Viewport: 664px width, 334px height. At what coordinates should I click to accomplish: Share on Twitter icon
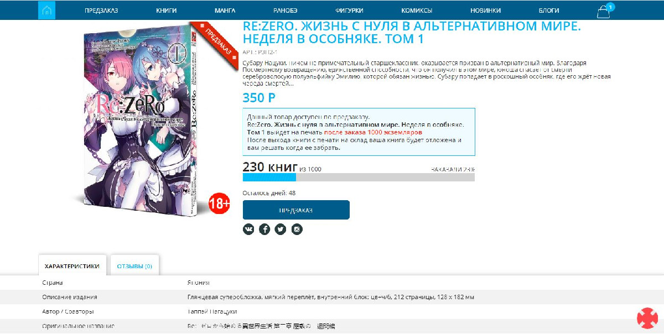[x=281, y=229]
